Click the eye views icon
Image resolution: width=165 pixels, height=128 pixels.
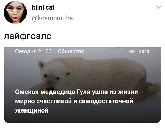pos(132,51)
